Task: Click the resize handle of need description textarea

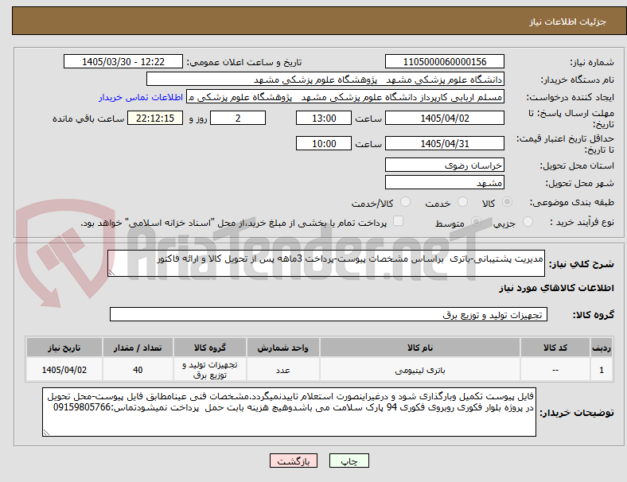Action: click(x=111, y=272)
